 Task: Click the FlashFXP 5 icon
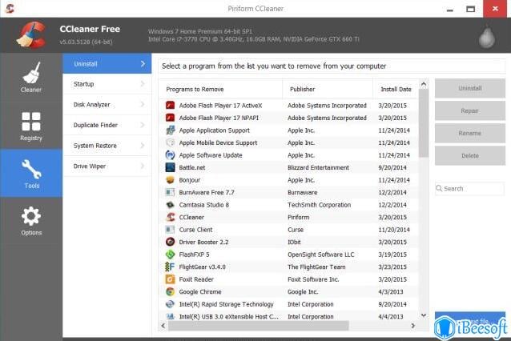point(170,255)
